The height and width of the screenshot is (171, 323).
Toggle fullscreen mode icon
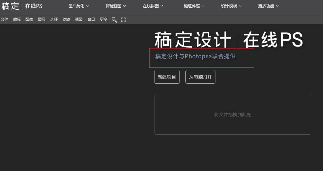(x=123, y=20)
